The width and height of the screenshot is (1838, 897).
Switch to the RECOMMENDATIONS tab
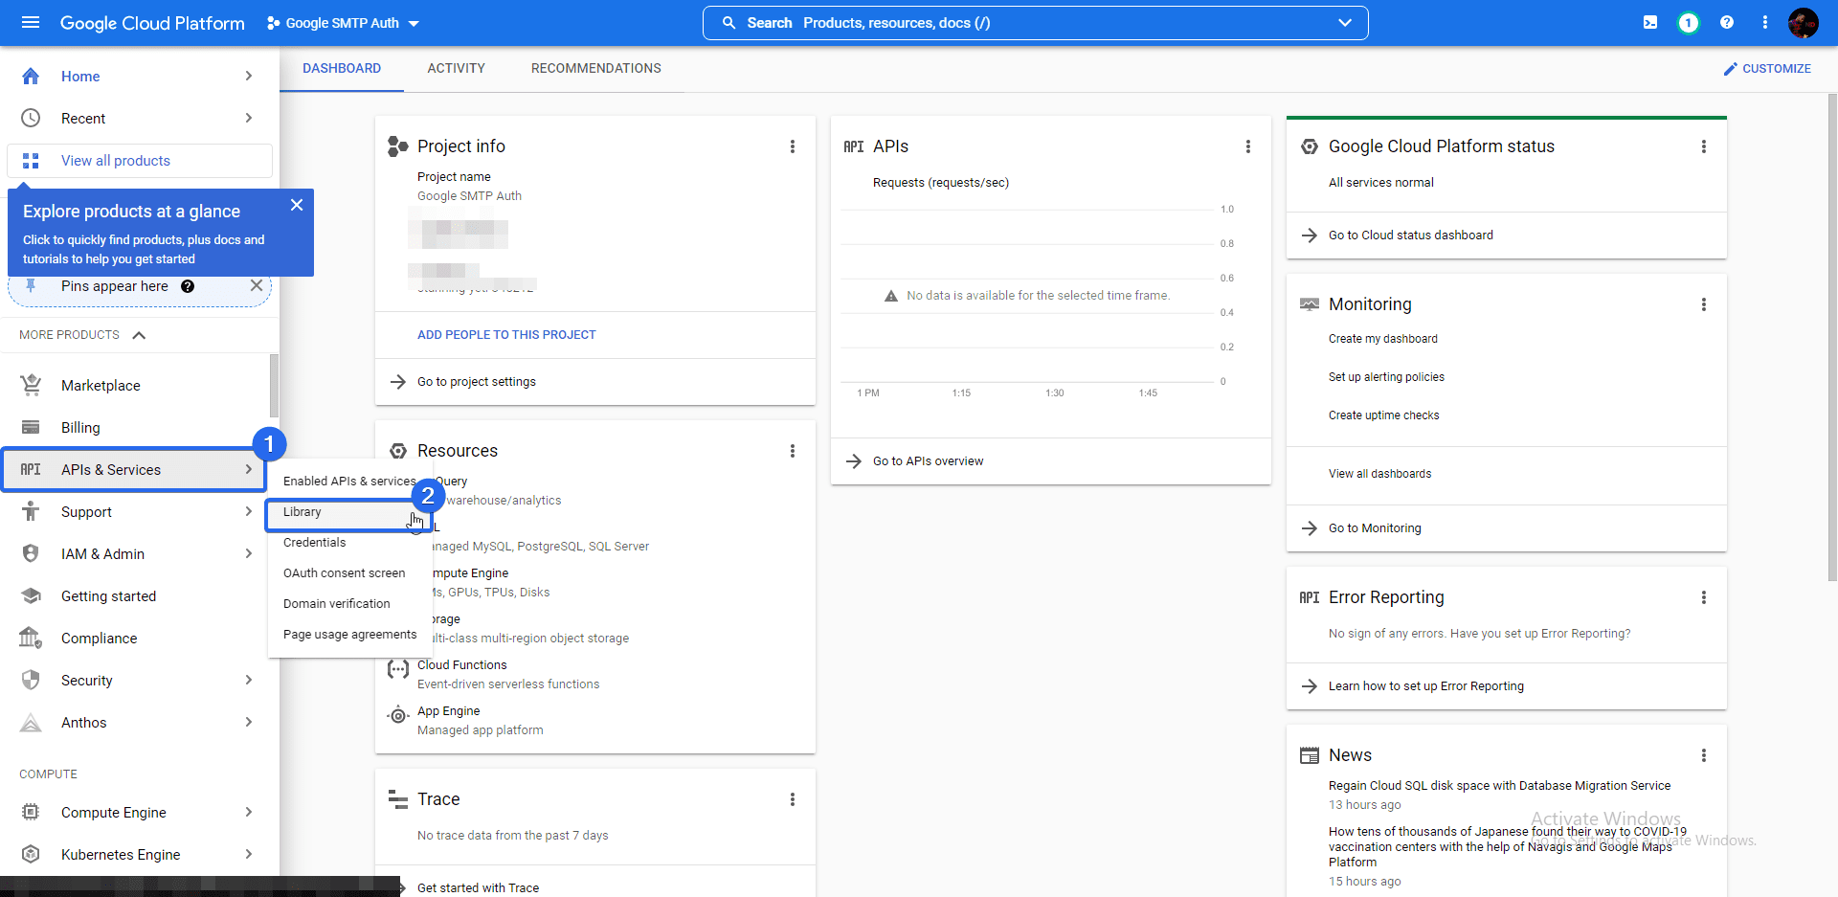pyautogui.click(x=596, y=68)
